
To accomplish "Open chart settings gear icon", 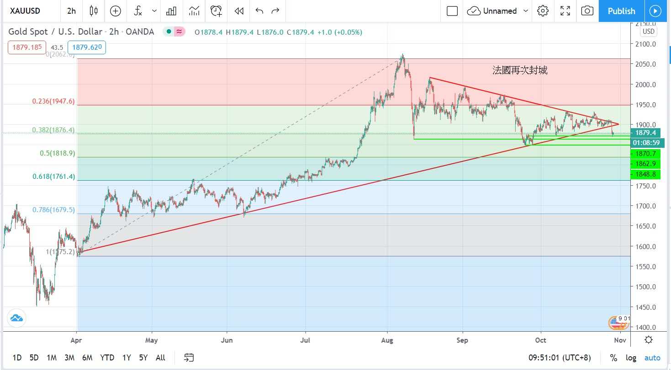I will (x=543, y=11).
